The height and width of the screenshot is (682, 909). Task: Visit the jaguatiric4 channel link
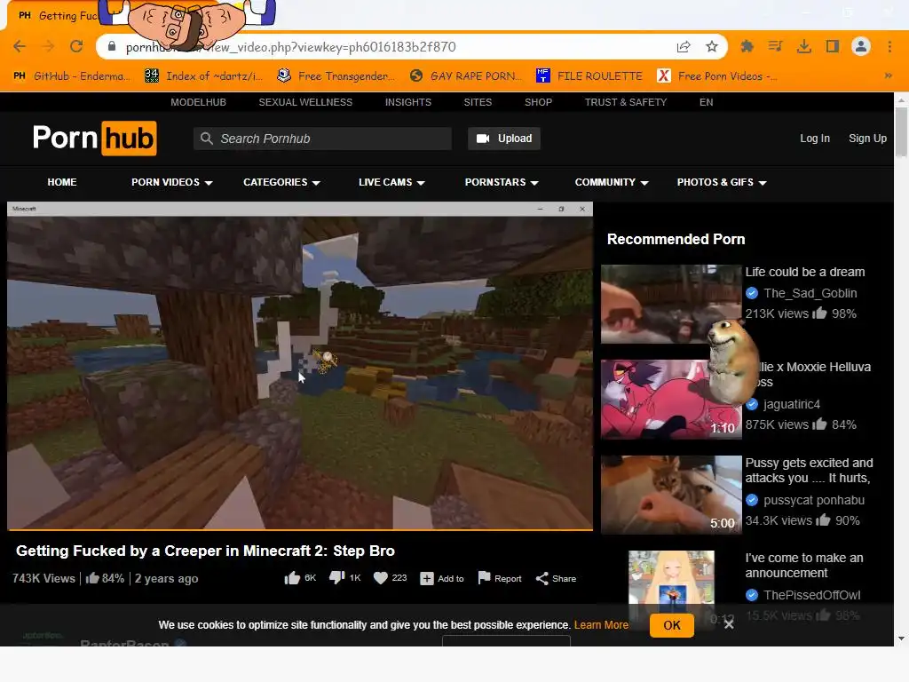tap(792, 404)
